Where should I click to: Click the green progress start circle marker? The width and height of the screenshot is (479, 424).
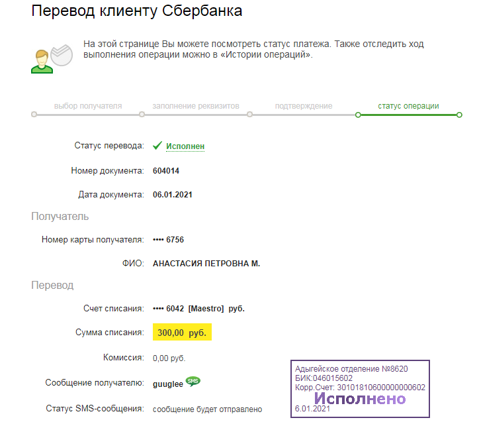(358, 115)
